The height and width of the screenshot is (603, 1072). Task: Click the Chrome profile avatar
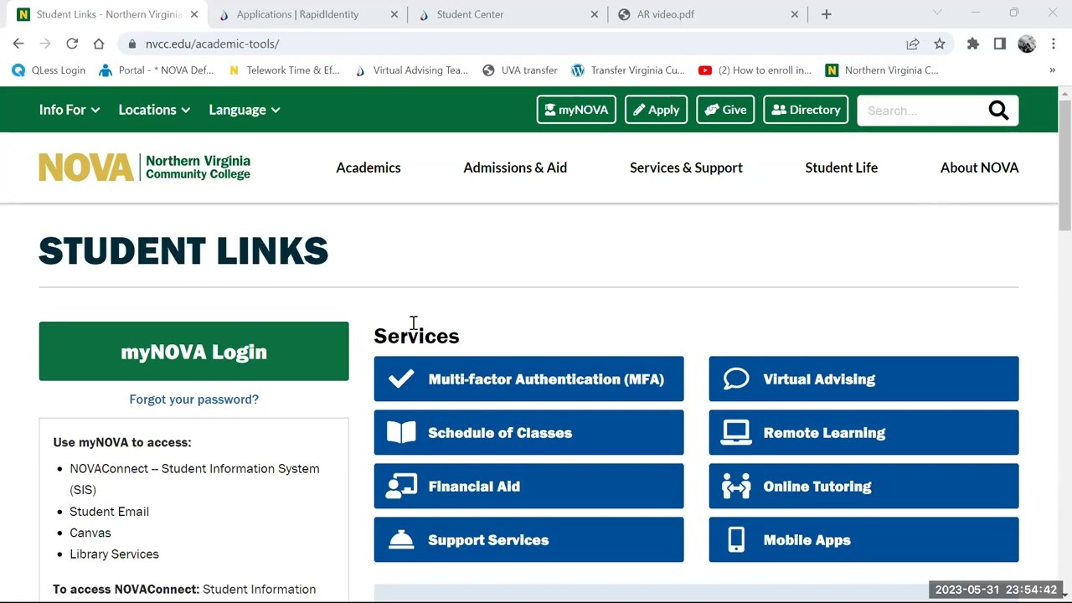coord(1027,44)
